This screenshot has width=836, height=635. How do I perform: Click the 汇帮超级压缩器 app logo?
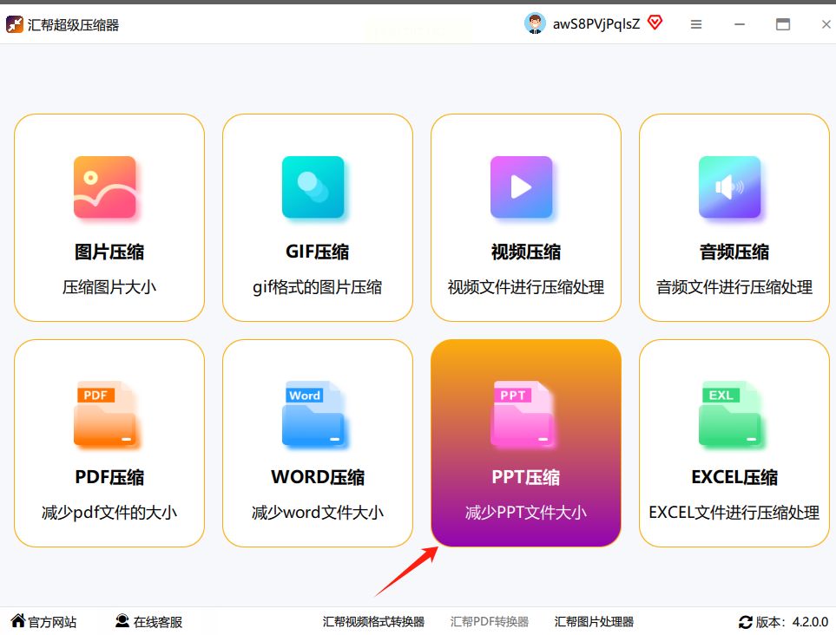tap(15, 24)
